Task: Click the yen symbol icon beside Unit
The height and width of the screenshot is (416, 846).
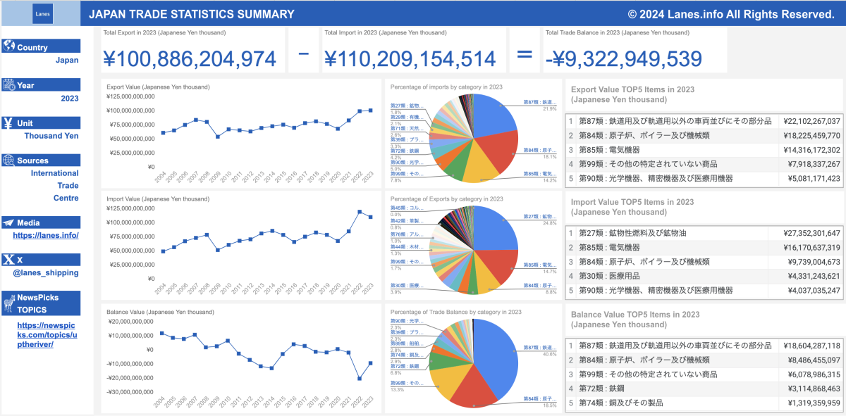Action: (x=9, y=122)
